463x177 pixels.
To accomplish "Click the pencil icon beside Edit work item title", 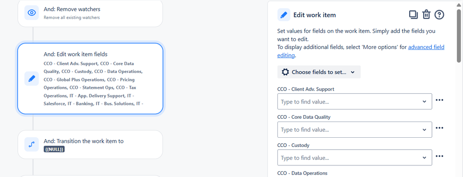I will coord(284,15).
